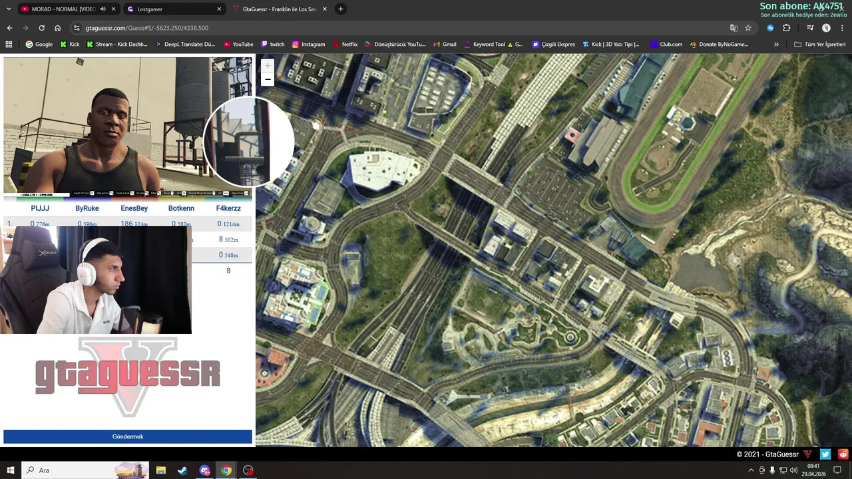Open site information icon in address bar
The image size is (852, 479).
(x=77, y=28)
